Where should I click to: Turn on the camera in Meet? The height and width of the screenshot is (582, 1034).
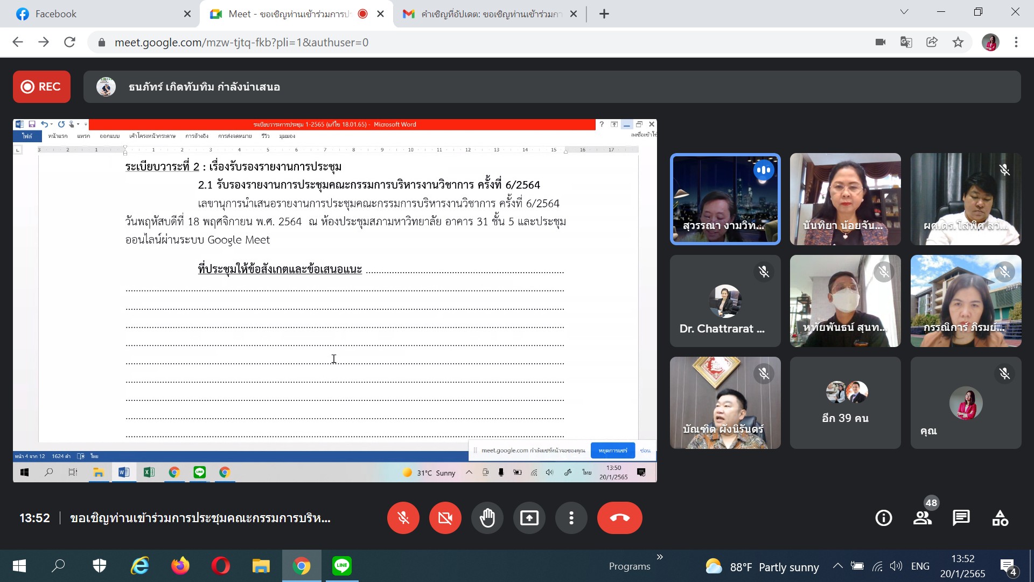[445, 518]
